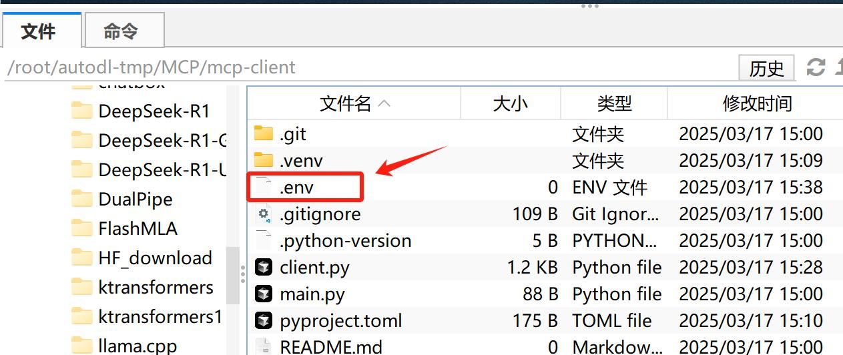Click the ENV 文件 type cell

(x=609, y=188)
